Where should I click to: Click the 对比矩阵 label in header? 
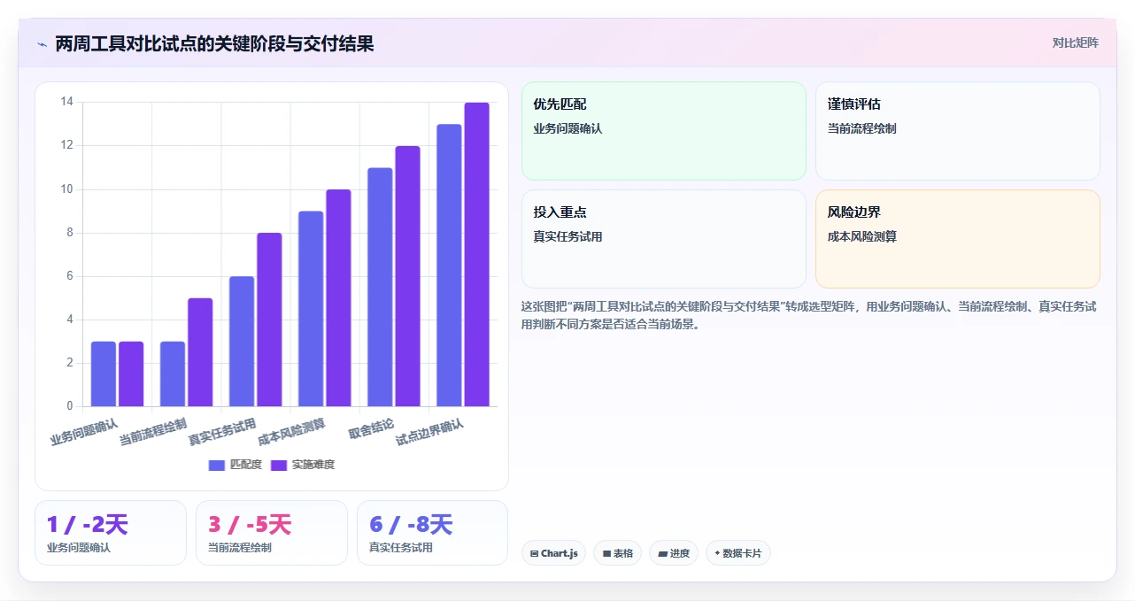tap(1076, 42)
